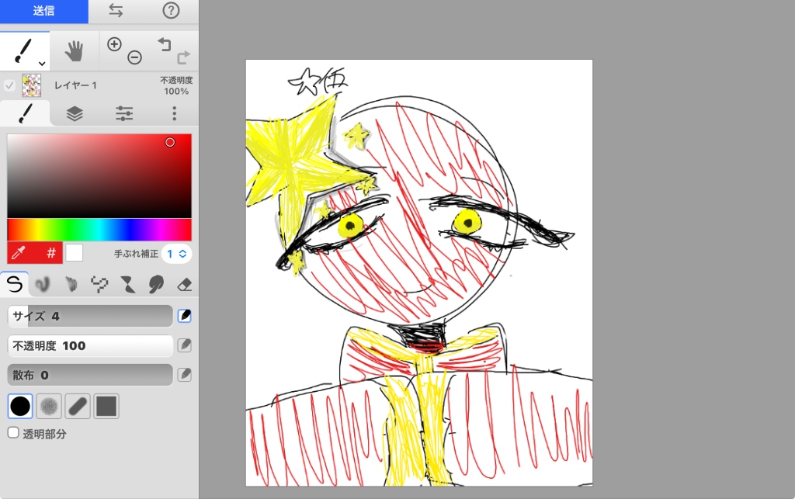Expand the brush tool dropdown chevron

coord(42,64)
